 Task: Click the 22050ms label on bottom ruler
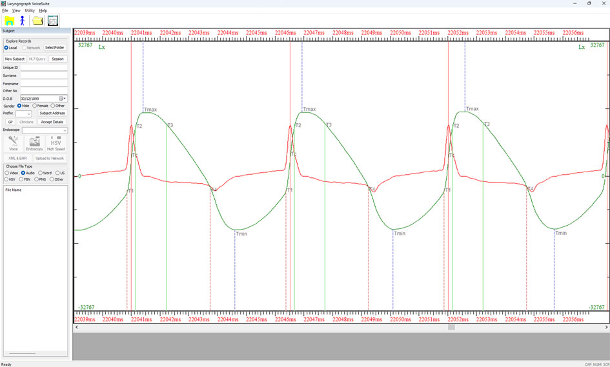pyautogui.click(x=400, y=319)
